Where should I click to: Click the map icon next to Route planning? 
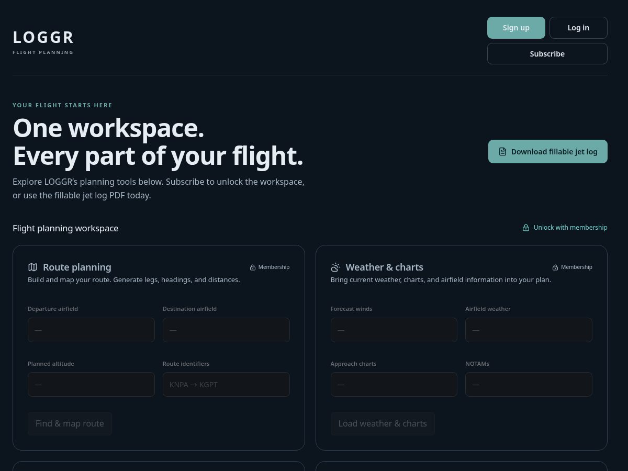click(33, 267)
